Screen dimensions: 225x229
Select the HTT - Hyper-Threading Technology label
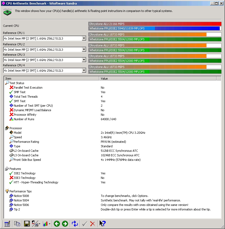point(36,182)
